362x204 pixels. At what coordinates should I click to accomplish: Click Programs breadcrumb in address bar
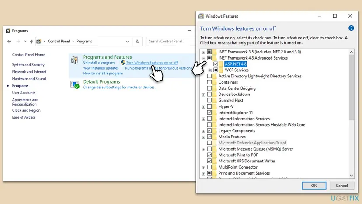(84, 42)
